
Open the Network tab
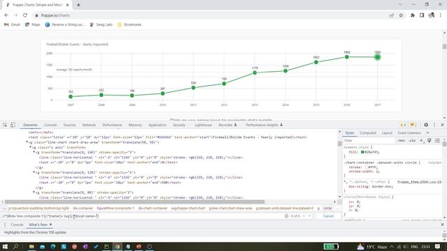tap(89, 125)
